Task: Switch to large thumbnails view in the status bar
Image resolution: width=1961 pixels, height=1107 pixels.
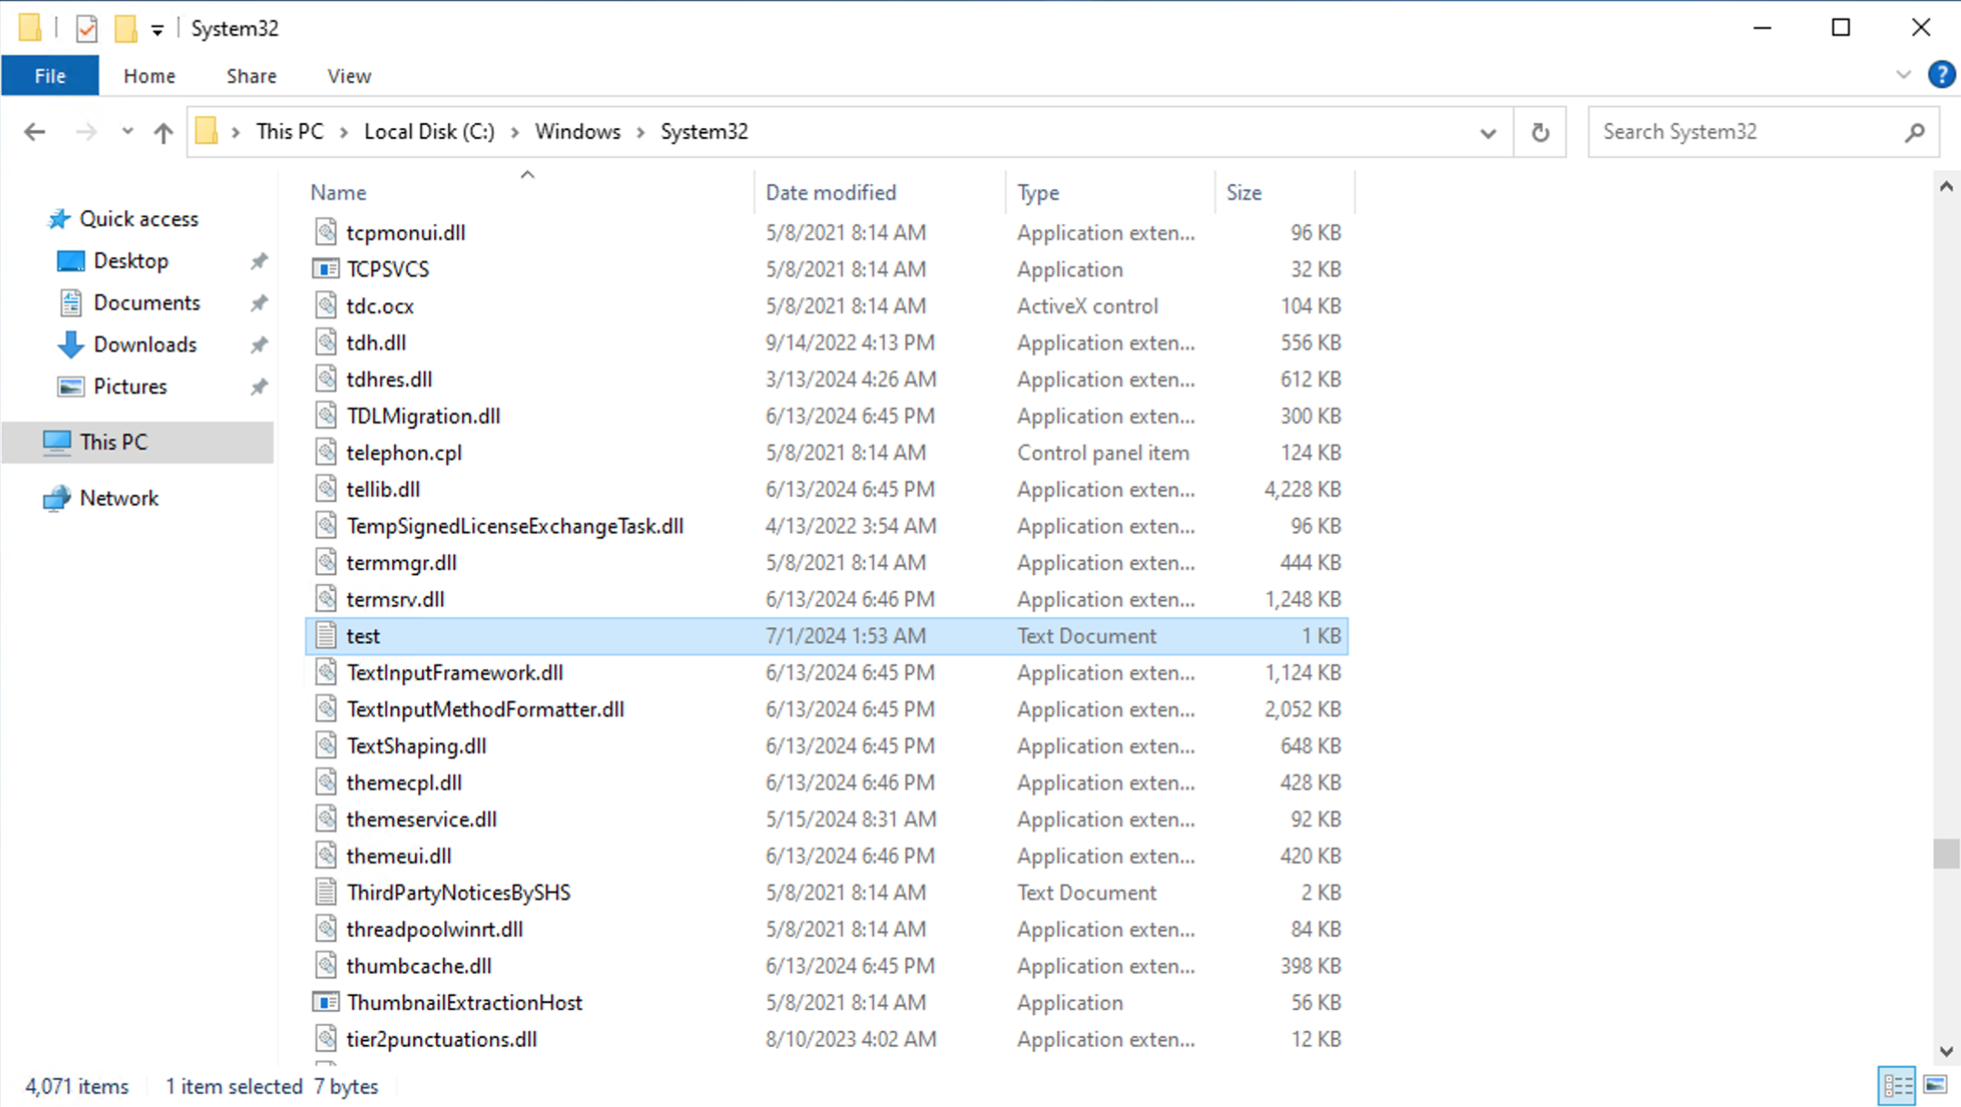Action: pyautogui.click(x=1934, y=1085)
